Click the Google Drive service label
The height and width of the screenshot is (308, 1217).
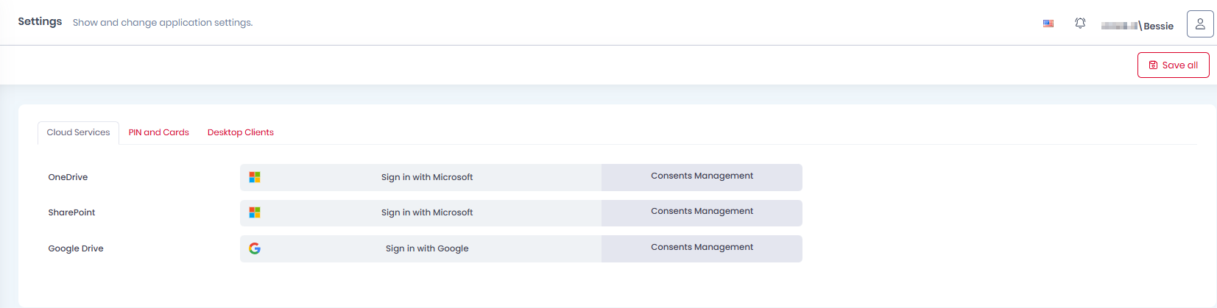(x=76, y=248)
